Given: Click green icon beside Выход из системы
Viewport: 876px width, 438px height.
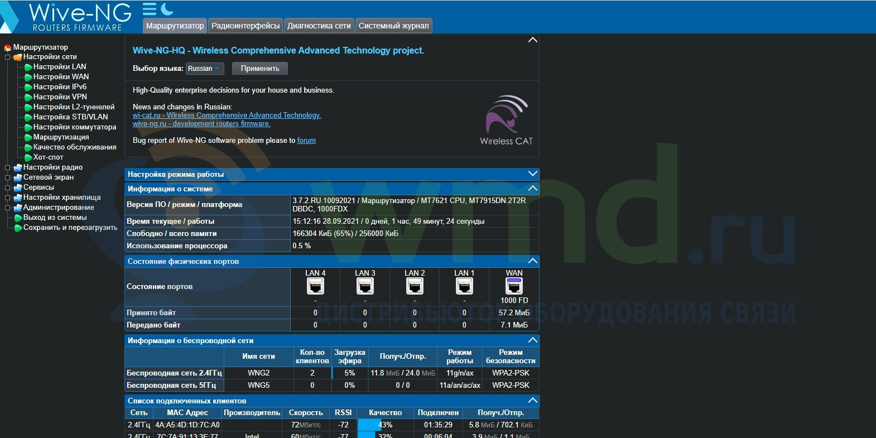Looking at the screenshot, I should (18, 218).
